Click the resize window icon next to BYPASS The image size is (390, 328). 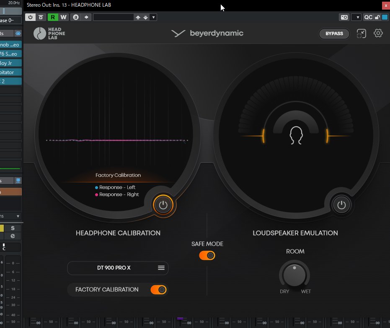point(362,33)
